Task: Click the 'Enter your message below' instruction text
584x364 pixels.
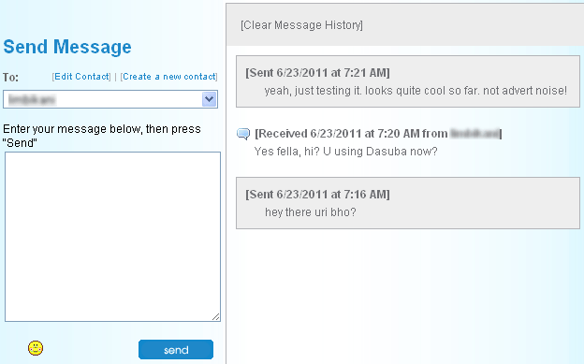Action: 102,136
